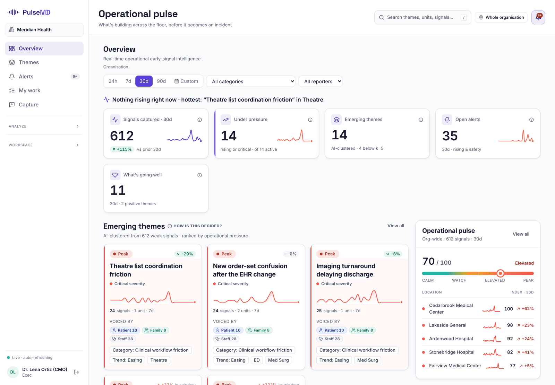Click the info icon on Open alerts card

click(531, 120)
